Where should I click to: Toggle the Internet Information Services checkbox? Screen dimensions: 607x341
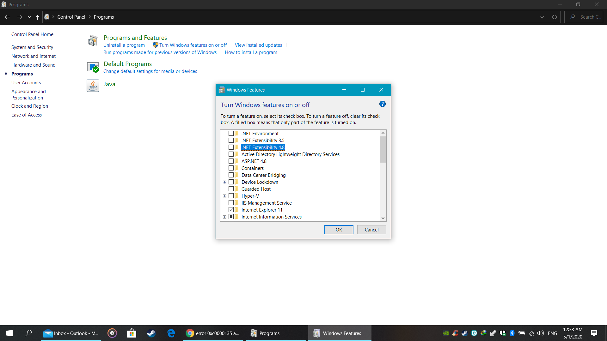click(231, 217)
